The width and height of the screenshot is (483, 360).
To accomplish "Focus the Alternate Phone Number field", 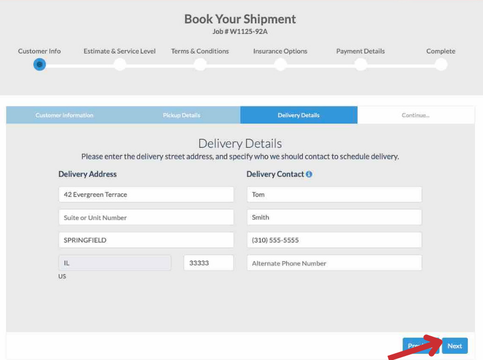I will pos(334,263).
